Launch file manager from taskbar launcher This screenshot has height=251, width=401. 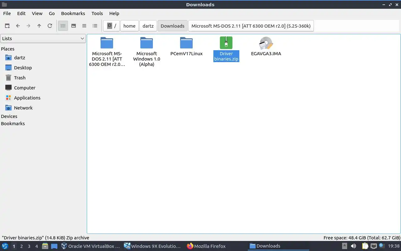click(x=45, y=246)
